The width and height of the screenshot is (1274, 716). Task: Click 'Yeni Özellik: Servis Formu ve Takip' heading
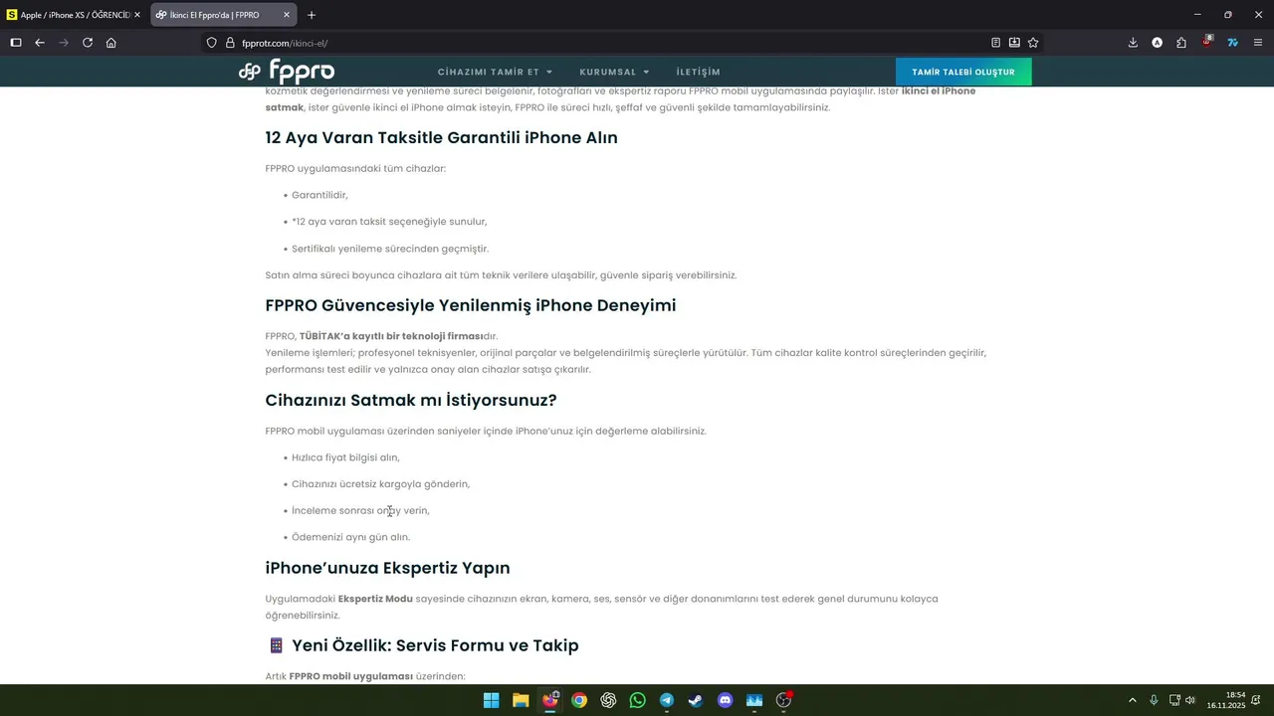tap(435, 645)
